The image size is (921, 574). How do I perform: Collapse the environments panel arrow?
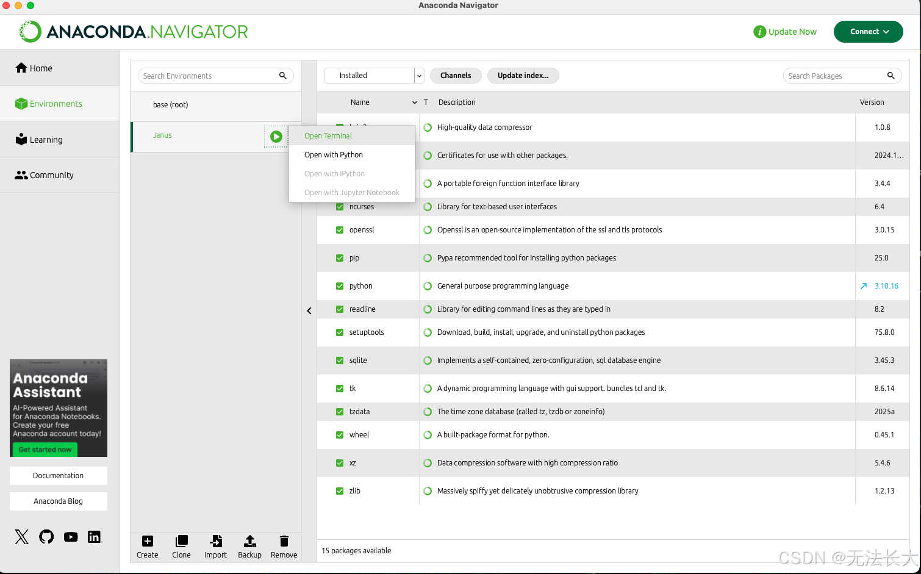click(309, 311)
